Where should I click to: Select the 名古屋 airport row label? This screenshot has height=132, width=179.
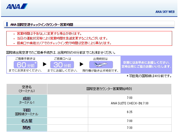coord(27,121)
